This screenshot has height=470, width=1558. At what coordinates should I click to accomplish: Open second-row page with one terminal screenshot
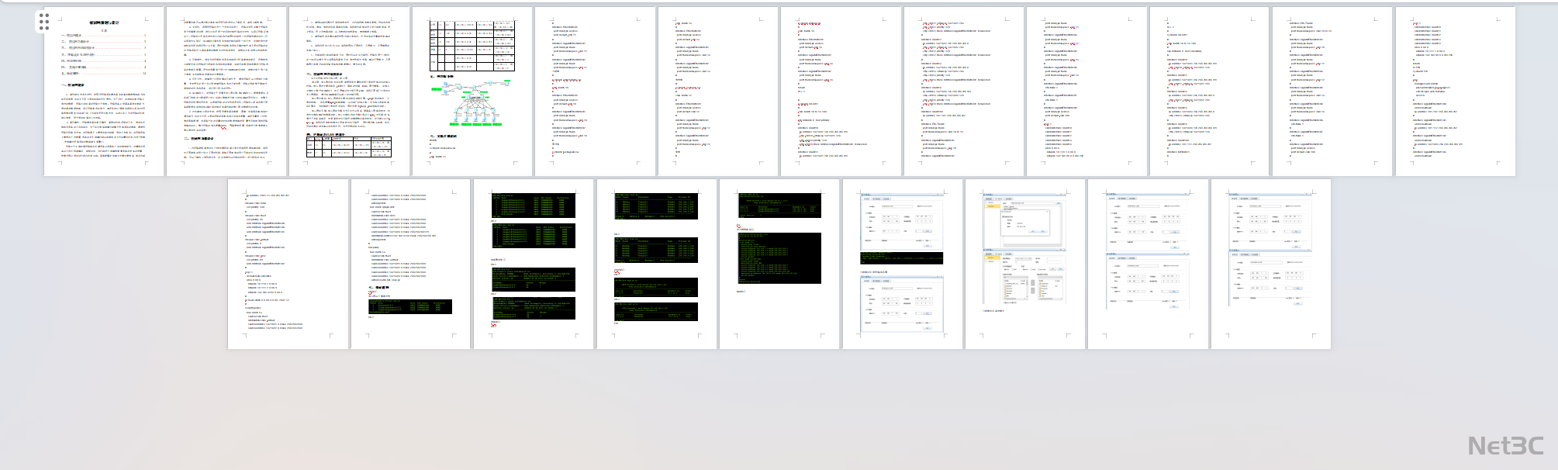[410, 264]
